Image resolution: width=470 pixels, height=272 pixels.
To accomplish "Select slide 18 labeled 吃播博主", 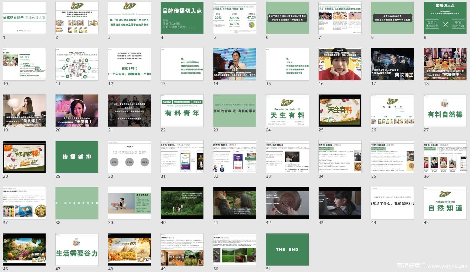I will point(445,64).
